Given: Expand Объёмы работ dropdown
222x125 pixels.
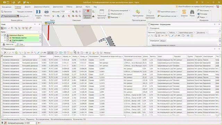Looking at the screenshot, I should [123, 14].
